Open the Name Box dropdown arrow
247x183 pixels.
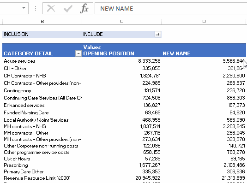pyautogui.click(x=24, y=8)
